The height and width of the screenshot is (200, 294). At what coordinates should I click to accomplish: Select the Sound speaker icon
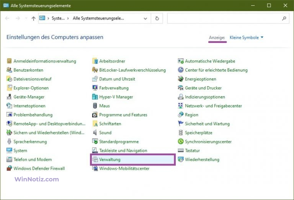point(95,133)
